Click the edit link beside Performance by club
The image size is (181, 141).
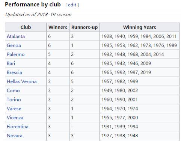coord(72,5)
